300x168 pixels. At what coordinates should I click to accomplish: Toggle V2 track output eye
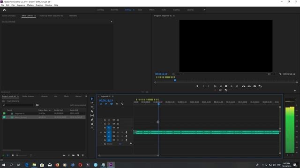point(118,124)
